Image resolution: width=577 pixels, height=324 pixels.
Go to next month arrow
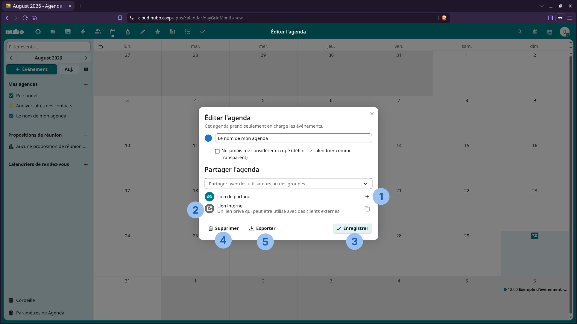pos(86,58)
